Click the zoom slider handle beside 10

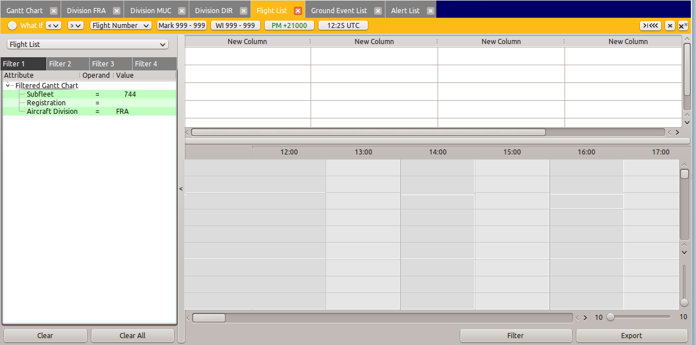[x=611, y=317]
